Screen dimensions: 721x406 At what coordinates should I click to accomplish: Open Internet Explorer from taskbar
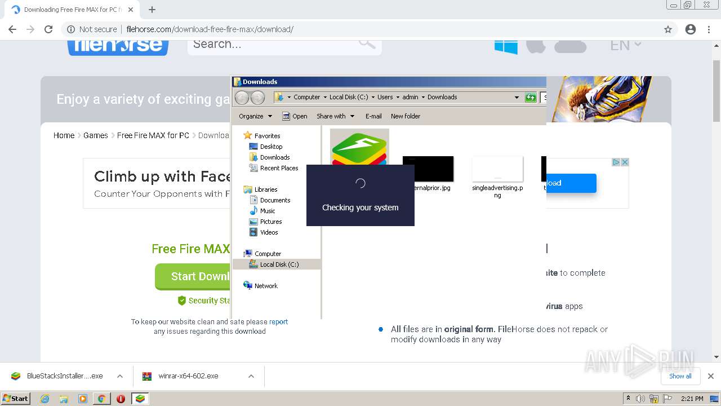click(x=45, y=399)
